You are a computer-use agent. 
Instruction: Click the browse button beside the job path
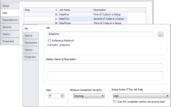click(x=160, y=34)
